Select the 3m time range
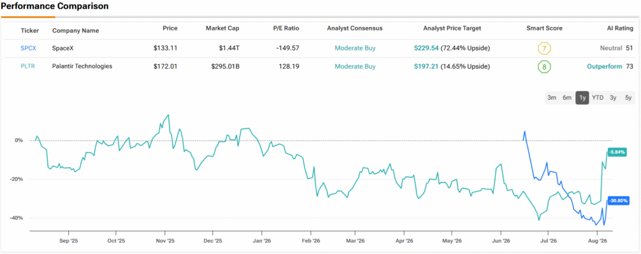Viewport: 641px width, 254px height. click(552, 98)
